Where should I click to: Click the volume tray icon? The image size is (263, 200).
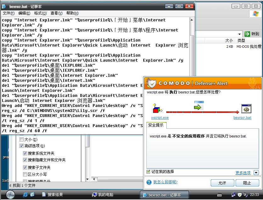point(245,194)
